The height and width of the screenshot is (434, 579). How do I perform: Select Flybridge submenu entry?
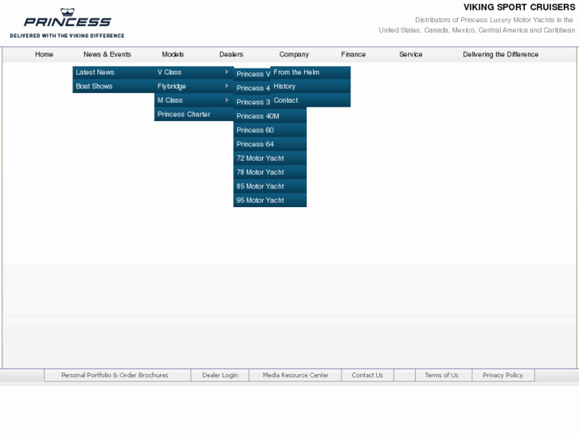pos(194,86)
